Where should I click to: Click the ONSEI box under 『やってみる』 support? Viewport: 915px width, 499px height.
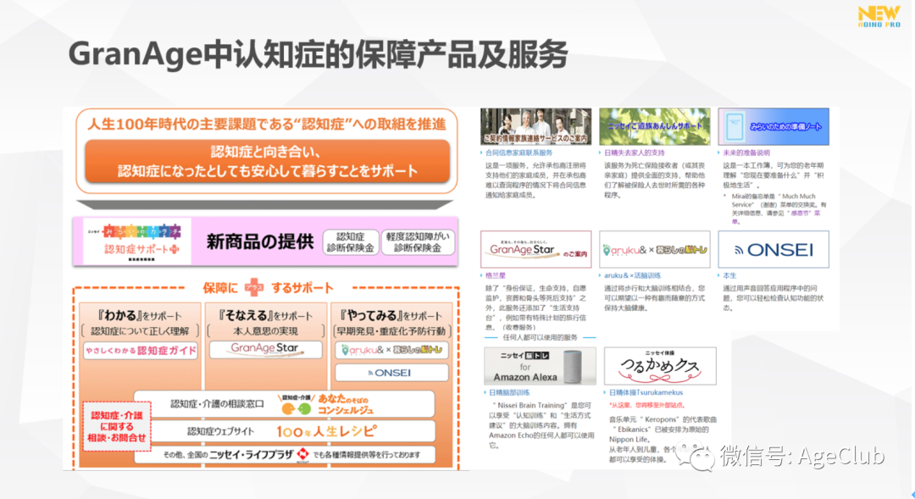[x=391, y=373]
